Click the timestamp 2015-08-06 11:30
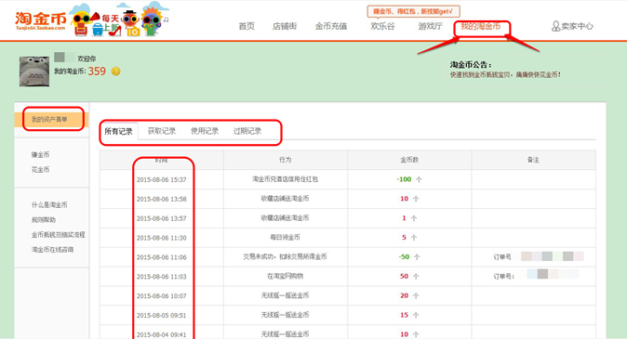Viewport: 627px width, 339px height. (x=162, y=238)
